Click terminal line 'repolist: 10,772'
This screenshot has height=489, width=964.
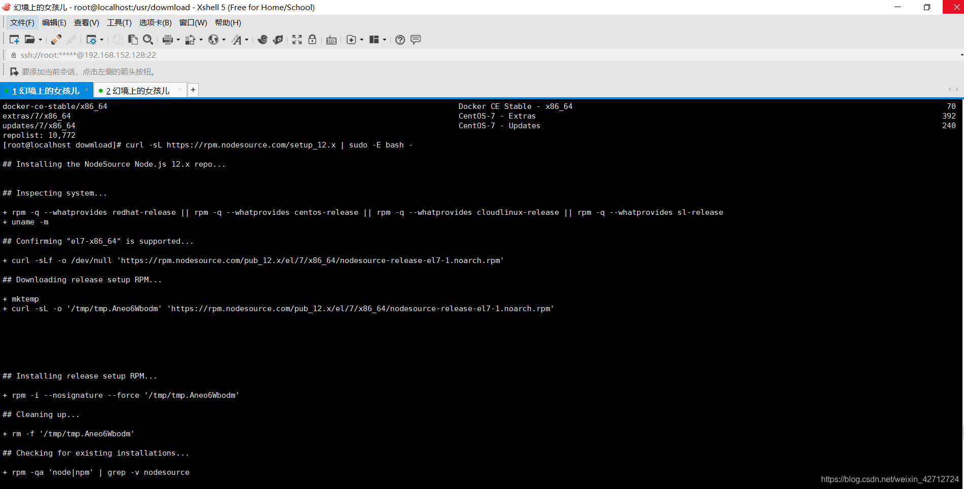pyautogui.click(x=39, y=135)
